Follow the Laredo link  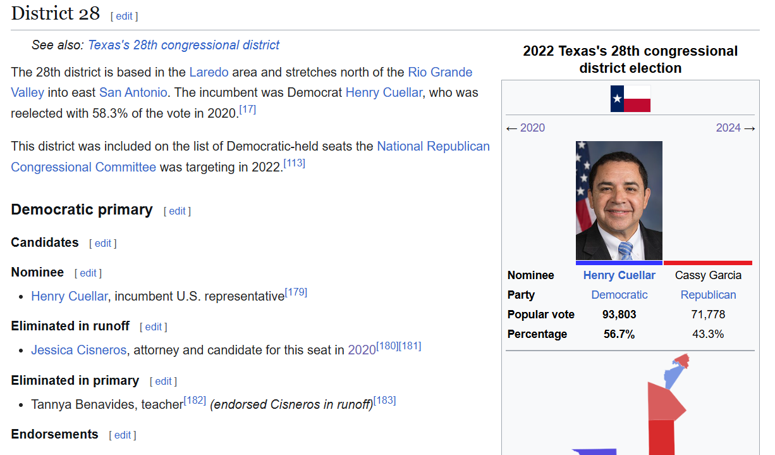pos(209,72)
